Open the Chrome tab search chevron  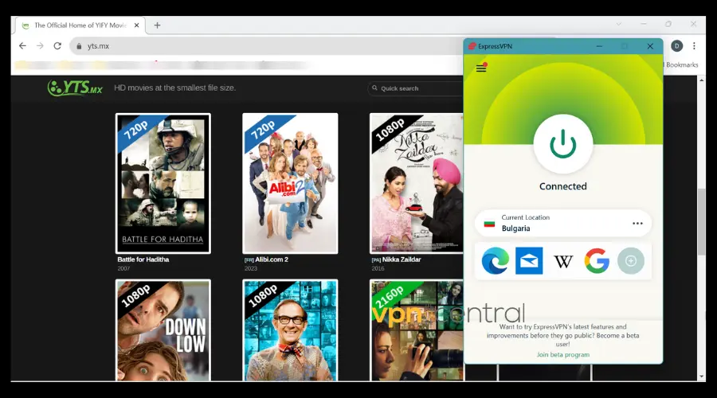(619, 24)
